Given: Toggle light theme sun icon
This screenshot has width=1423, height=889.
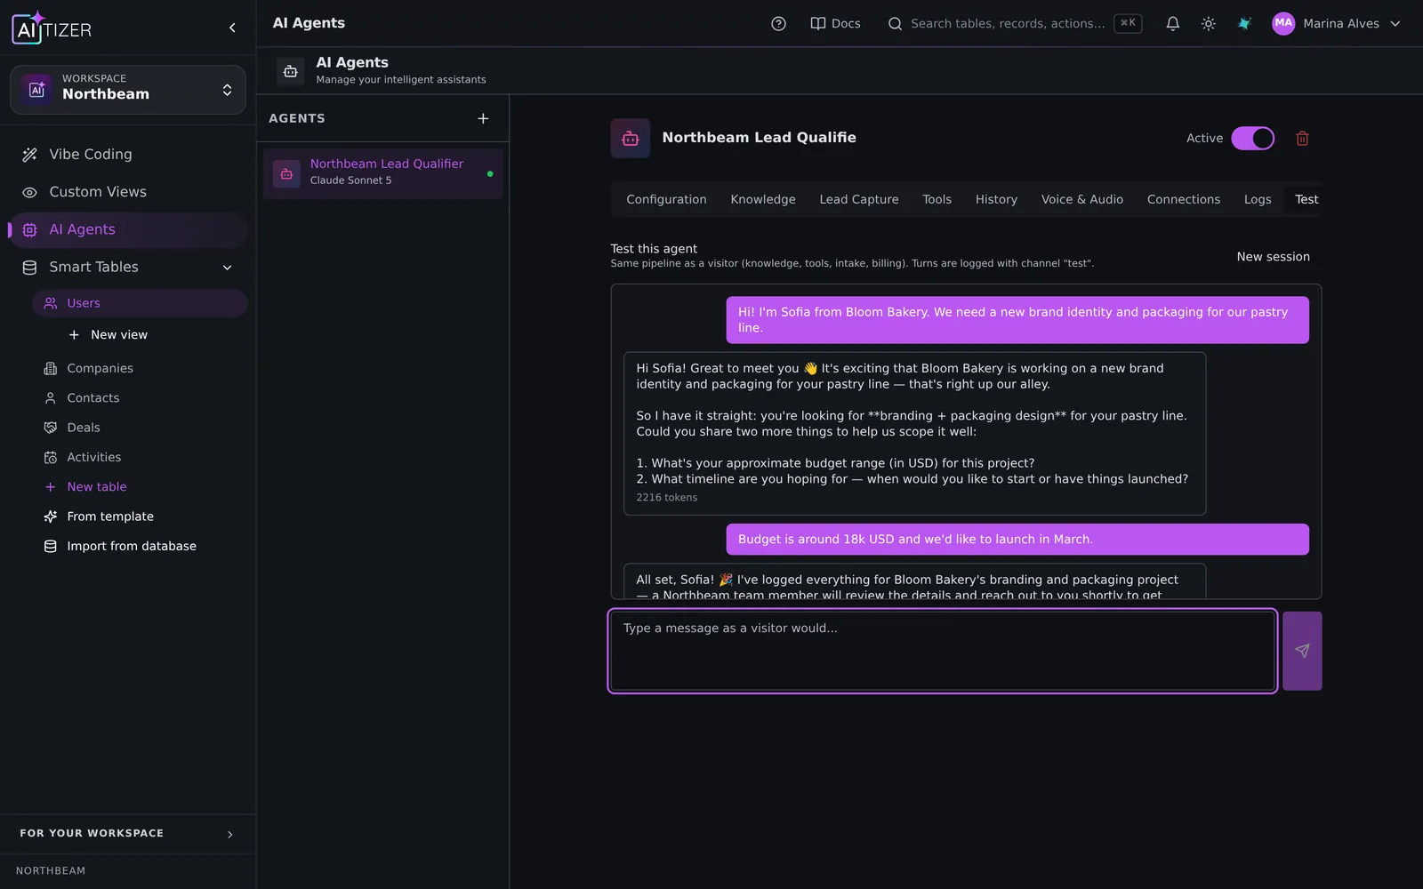Looking at the screenshot, I should pyautogui.click(x=1208, y=24).
